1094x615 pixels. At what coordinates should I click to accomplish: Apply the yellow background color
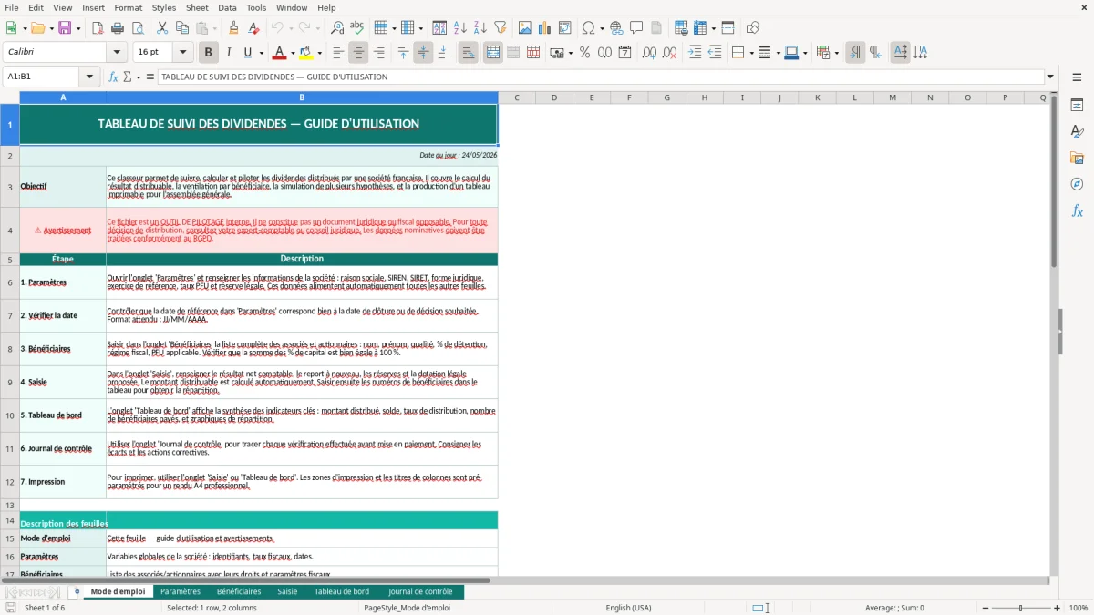tap(306, 53)
